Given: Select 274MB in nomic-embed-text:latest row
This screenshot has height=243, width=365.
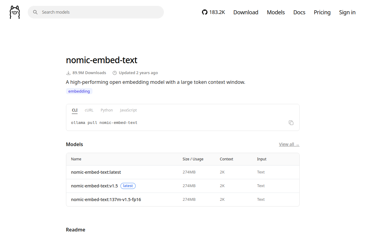Looking at the screenshot, I should pyautogui.click(x=189, y=172).
